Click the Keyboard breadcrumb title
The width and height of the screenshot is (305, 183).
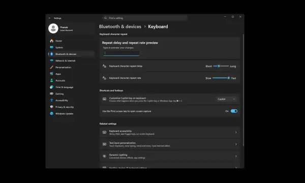pyautogui.click(x=158, y=26)
